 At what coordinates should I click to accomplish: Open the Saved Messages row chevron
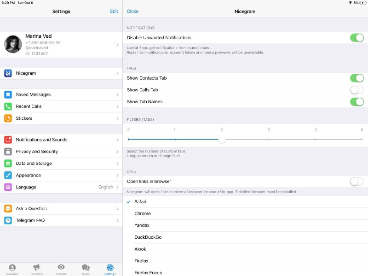coord(118,95)
